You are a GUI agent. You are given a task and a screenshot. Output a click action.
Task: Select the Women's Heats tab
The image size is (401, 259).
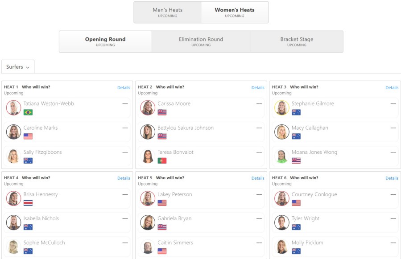pyautogui.click(x=235, y=12)
